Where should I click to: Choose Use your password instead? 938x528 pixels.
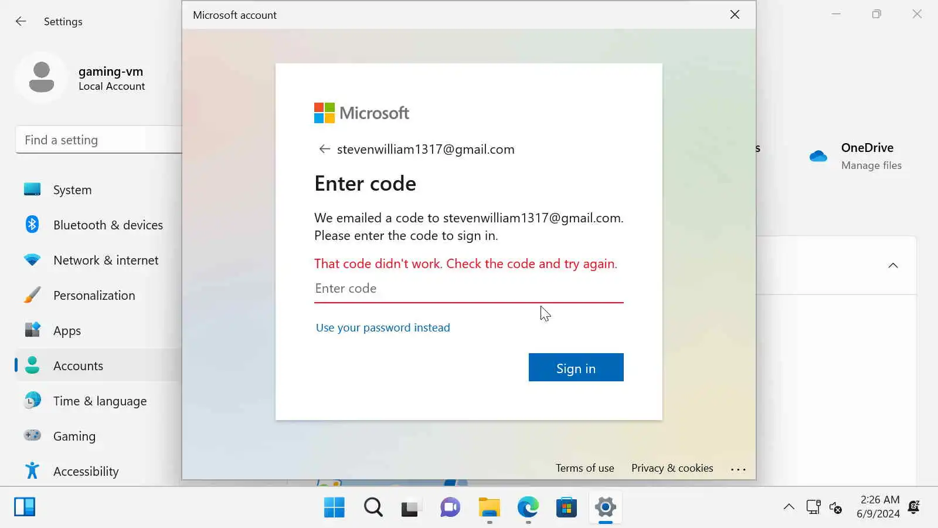(x=383, y=327)
